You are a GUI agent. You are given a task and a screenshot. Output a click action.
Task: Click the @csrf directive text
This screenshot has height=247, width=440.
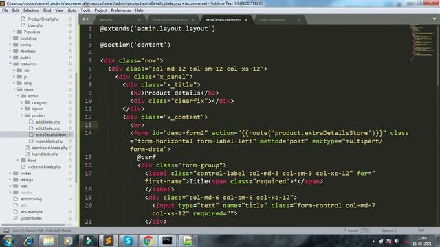click(146, 157)
